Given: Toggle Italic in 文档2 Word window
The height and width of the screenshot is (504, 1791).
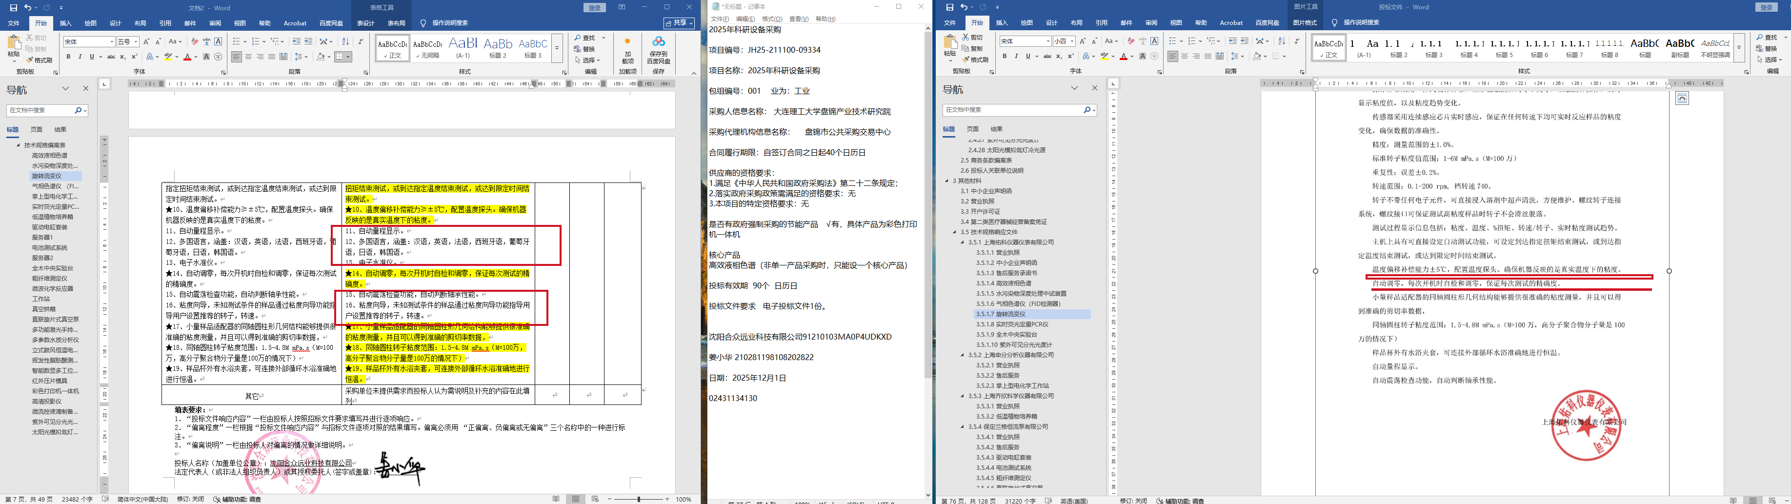Looking at the screenshot, I should (80, 57).
